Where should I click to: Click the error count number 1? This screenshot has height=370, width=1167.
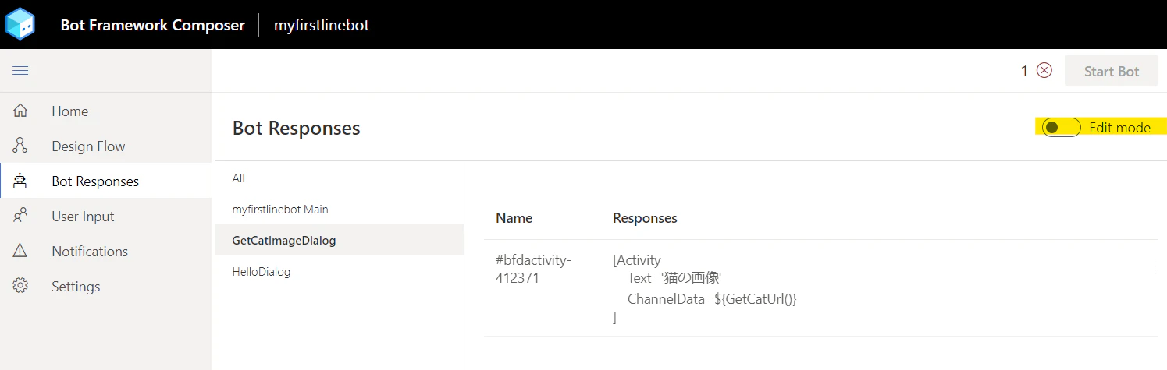click(1024, 71)
